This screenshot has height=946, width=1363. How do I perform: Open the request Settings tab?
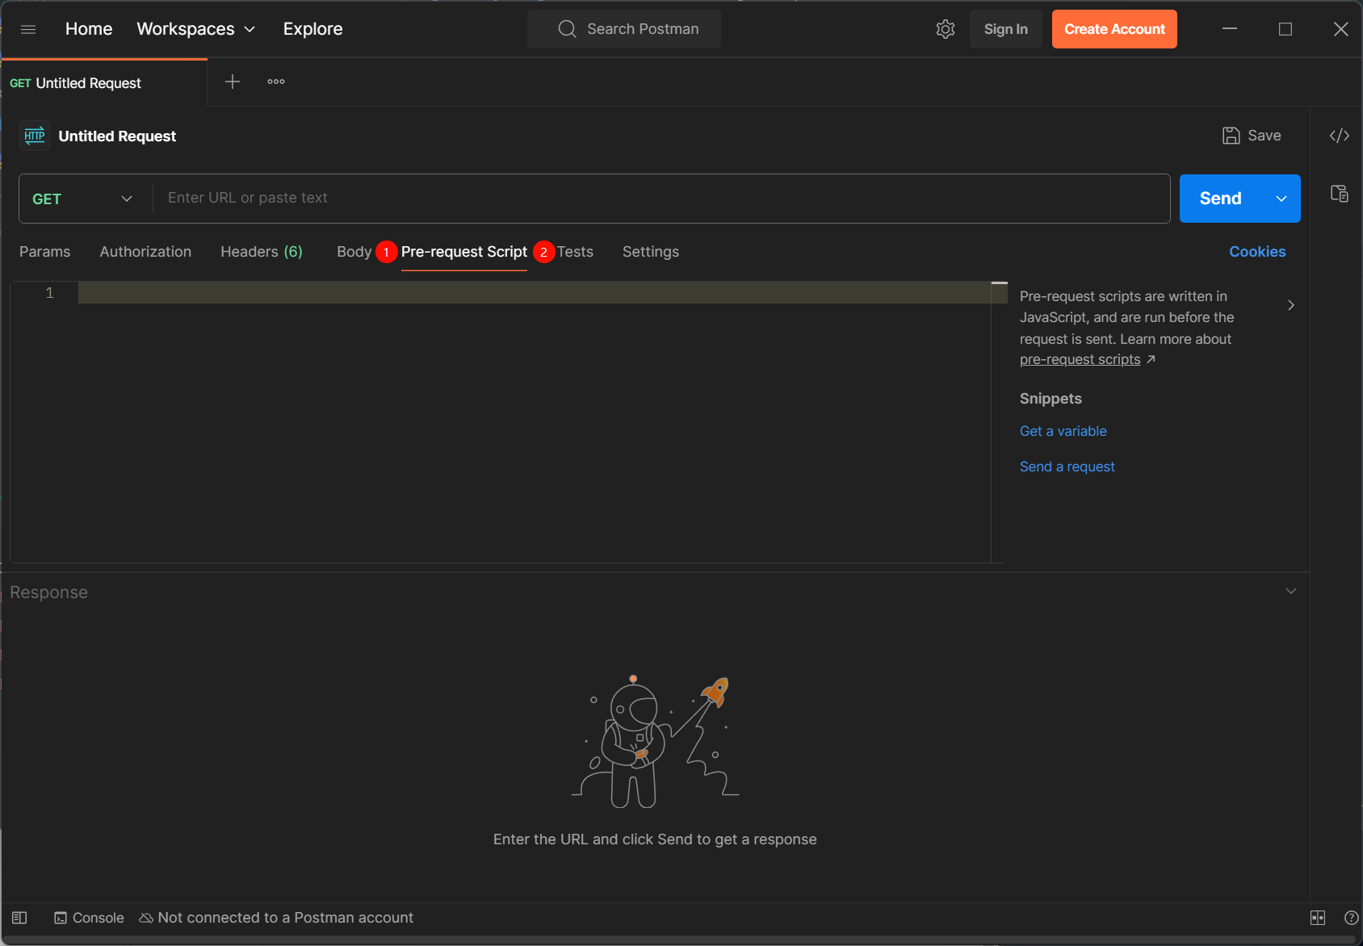point(651,252)
